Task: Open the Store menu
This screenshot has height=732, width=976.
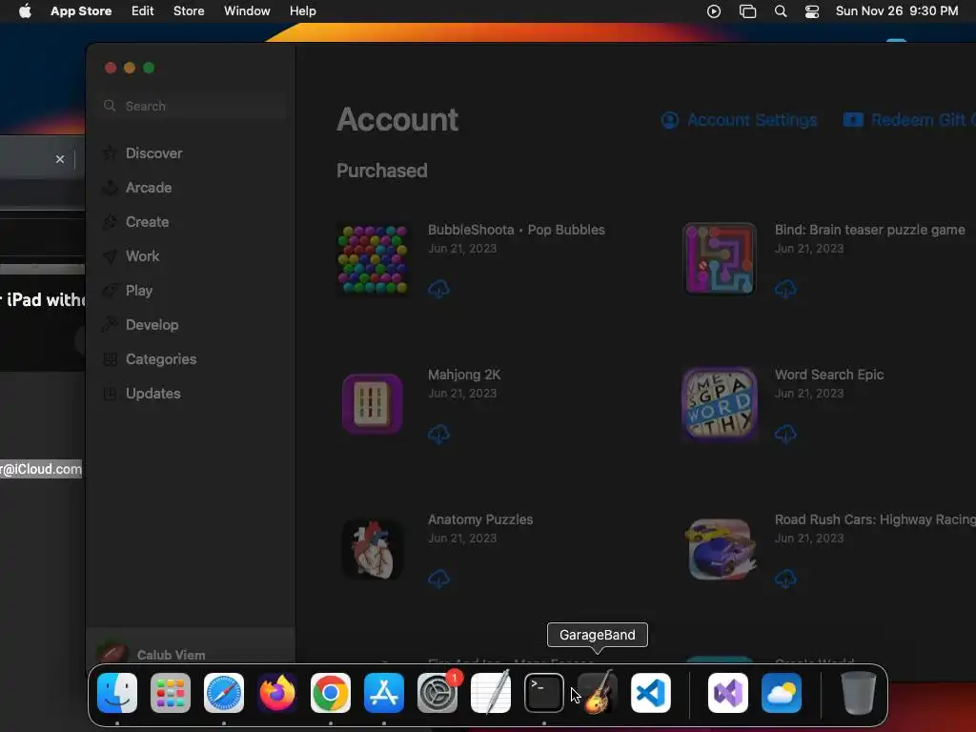Action: click(189, 11)
